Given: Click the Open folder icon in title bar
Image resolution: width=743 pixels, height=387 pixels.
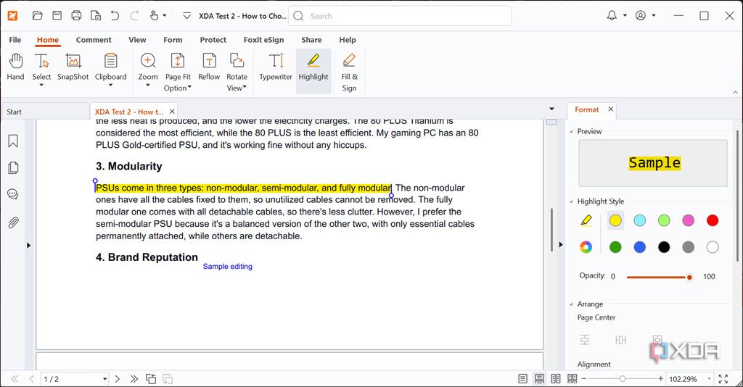Looking at the screenshot, I should coord(38,16).
